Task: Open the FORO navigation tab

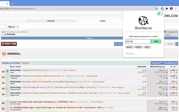Action: [102, 21]
